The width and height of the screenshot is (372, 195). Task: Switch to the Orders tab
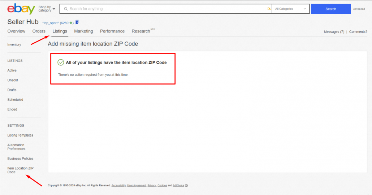[39, 31]
